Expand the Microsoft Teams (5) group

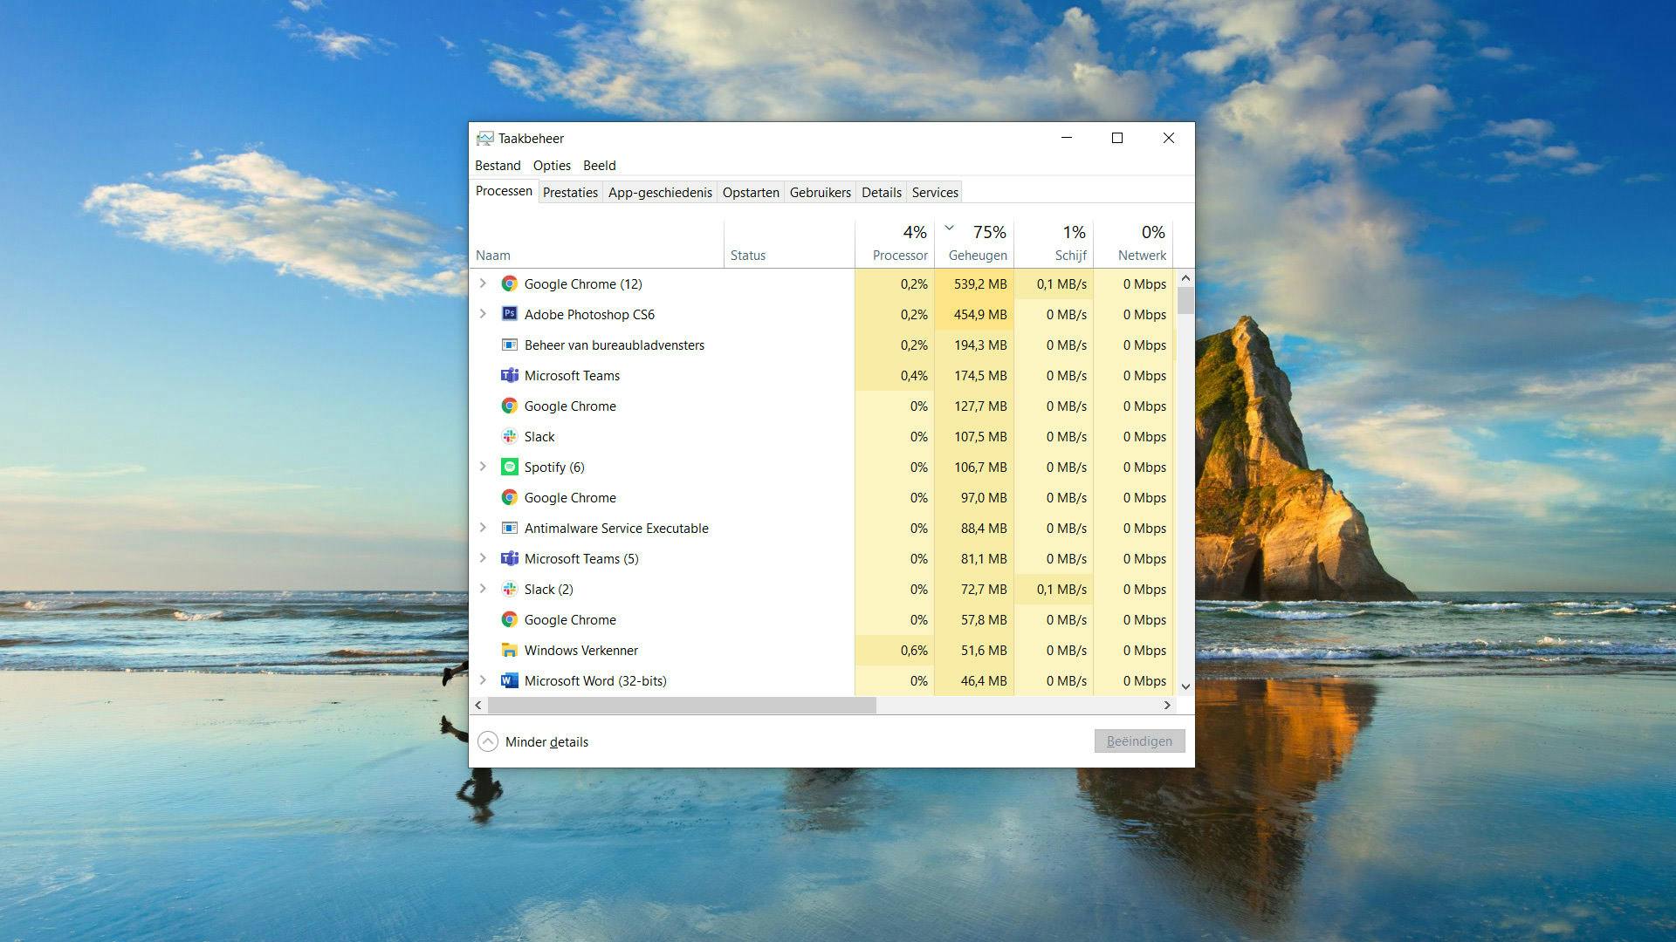(483, 558)
